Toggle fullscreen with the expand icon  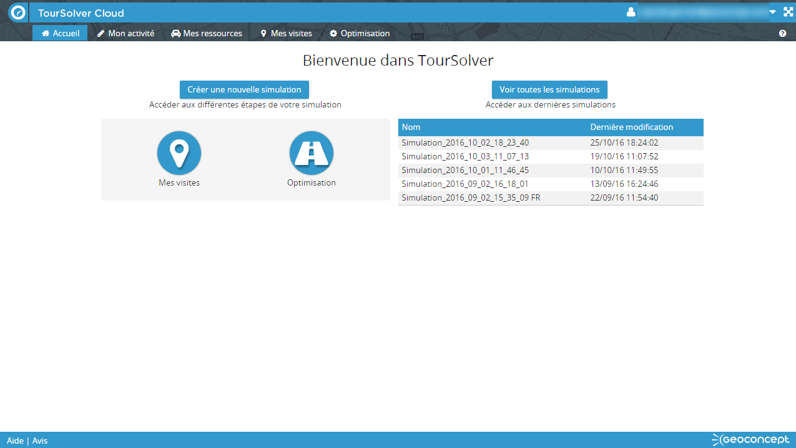tap(788, 12)
